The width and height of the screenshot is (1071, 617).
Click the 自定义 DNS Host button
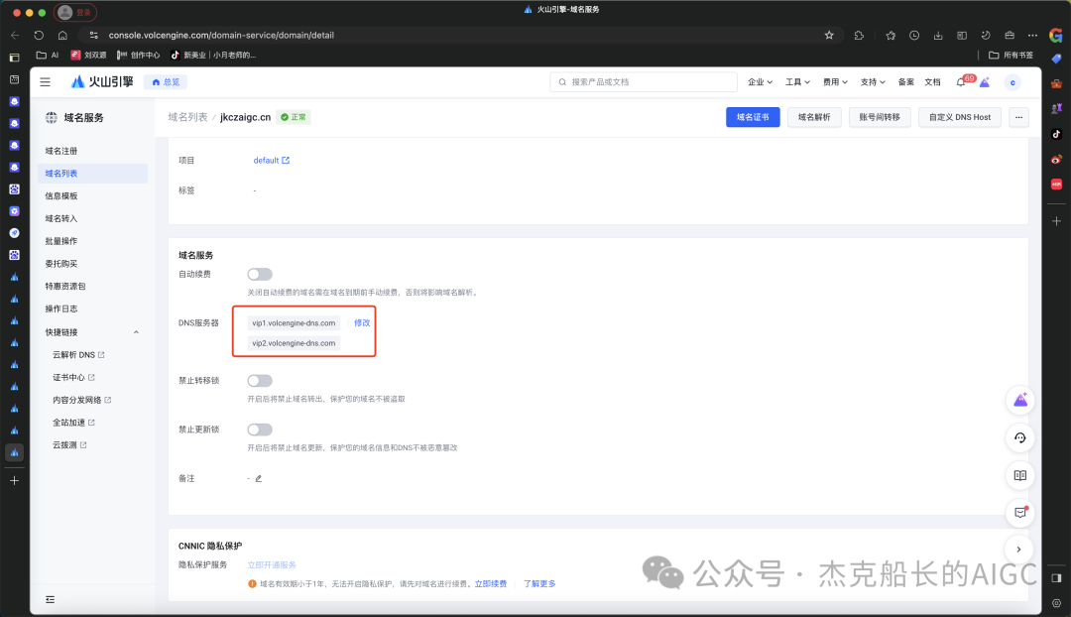960,117
